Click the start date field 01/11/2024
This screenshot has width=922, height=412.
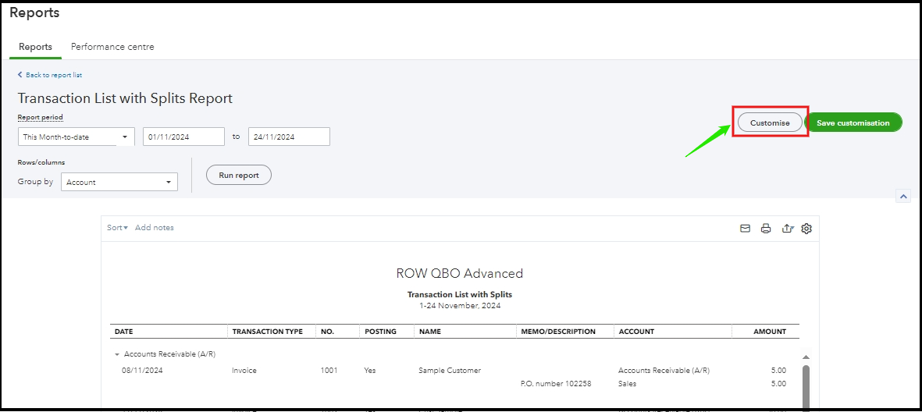pos(183,137)
